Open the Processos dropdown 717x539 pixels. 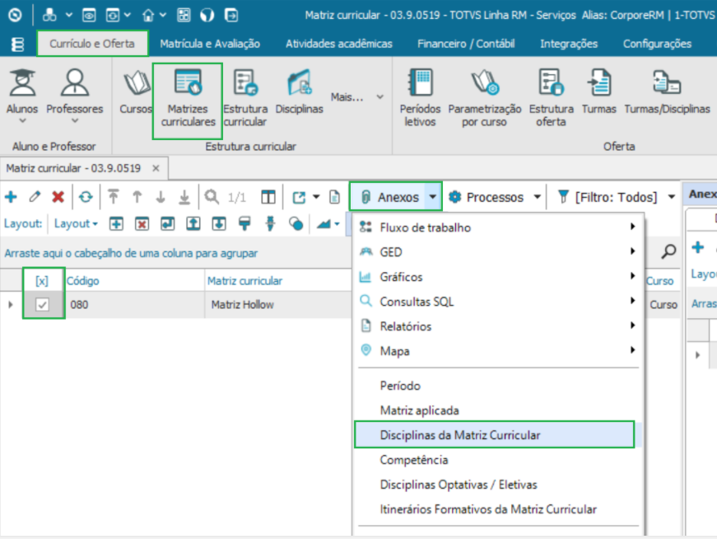click(x=495, y=197)
